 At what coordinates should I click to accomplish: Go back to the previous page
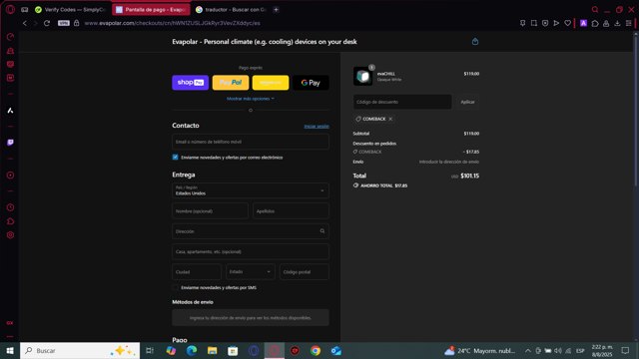[25, 23]
